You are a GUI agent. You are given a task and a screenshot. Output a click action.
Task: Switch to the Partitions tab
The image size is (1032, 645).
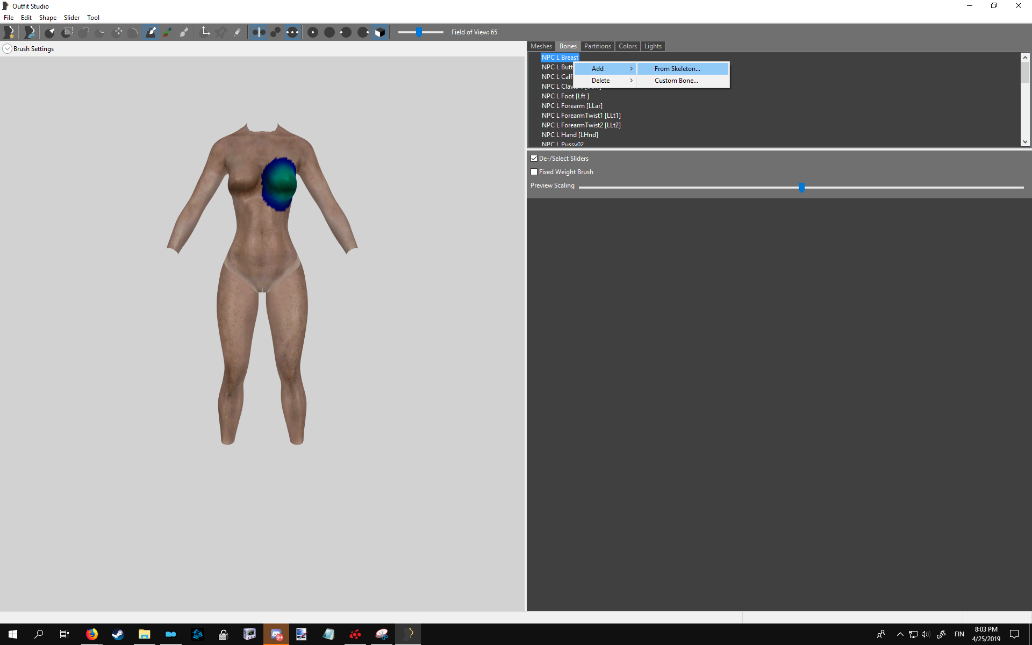click(598, 46)
